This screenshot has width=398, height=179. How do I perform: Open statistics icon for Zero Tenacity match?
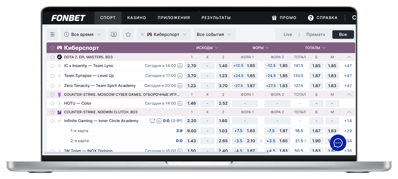pyautogui.click(x=180, y=86)
